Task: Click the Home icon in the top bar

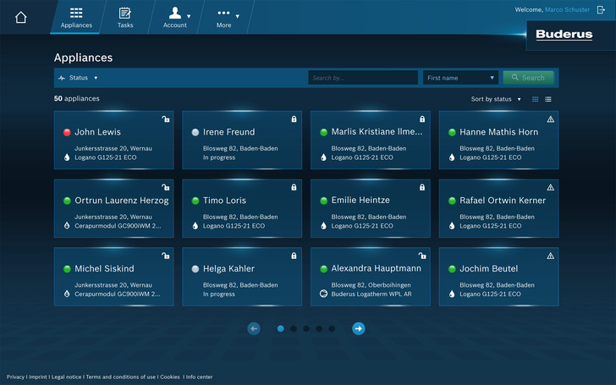Action: 21,18
